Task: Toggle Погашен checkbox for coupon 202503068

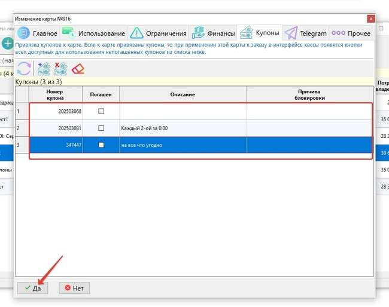Action: pos(101,111)
